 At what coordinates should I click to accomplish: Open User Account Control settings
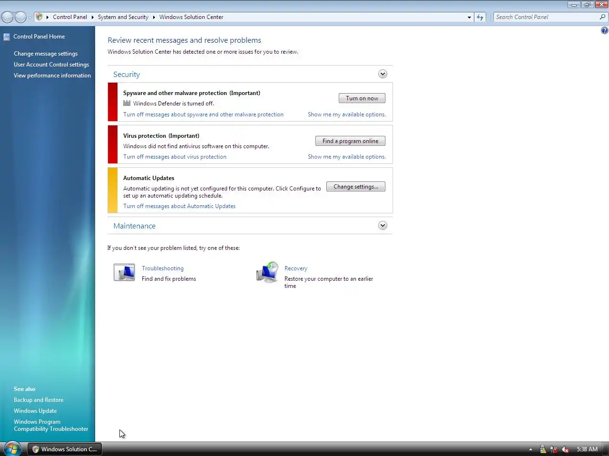tap(51, 65)
